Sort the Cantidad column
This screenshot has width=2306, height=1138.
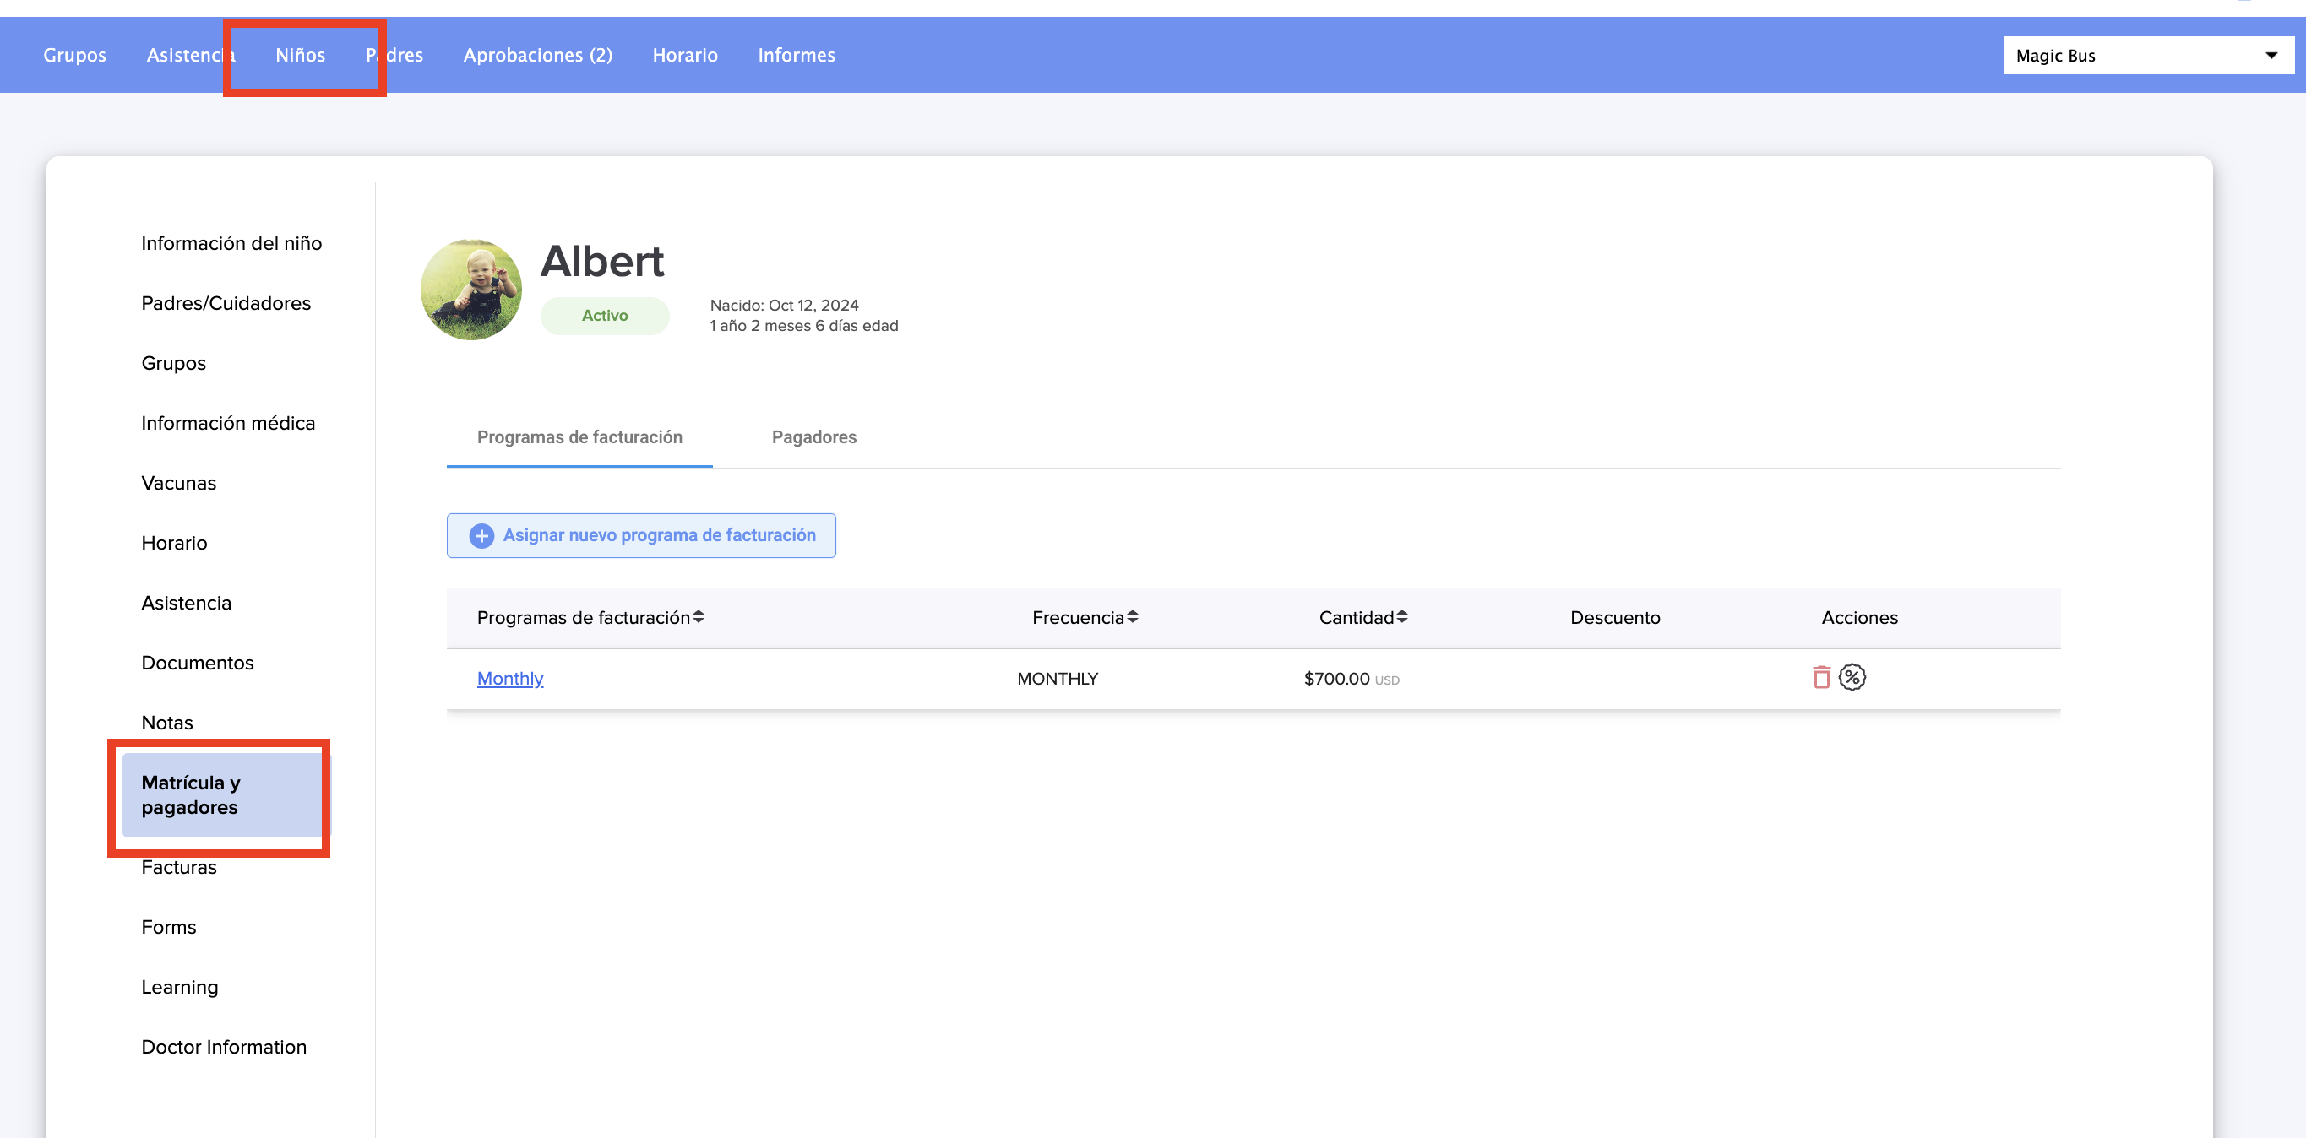1402,617
